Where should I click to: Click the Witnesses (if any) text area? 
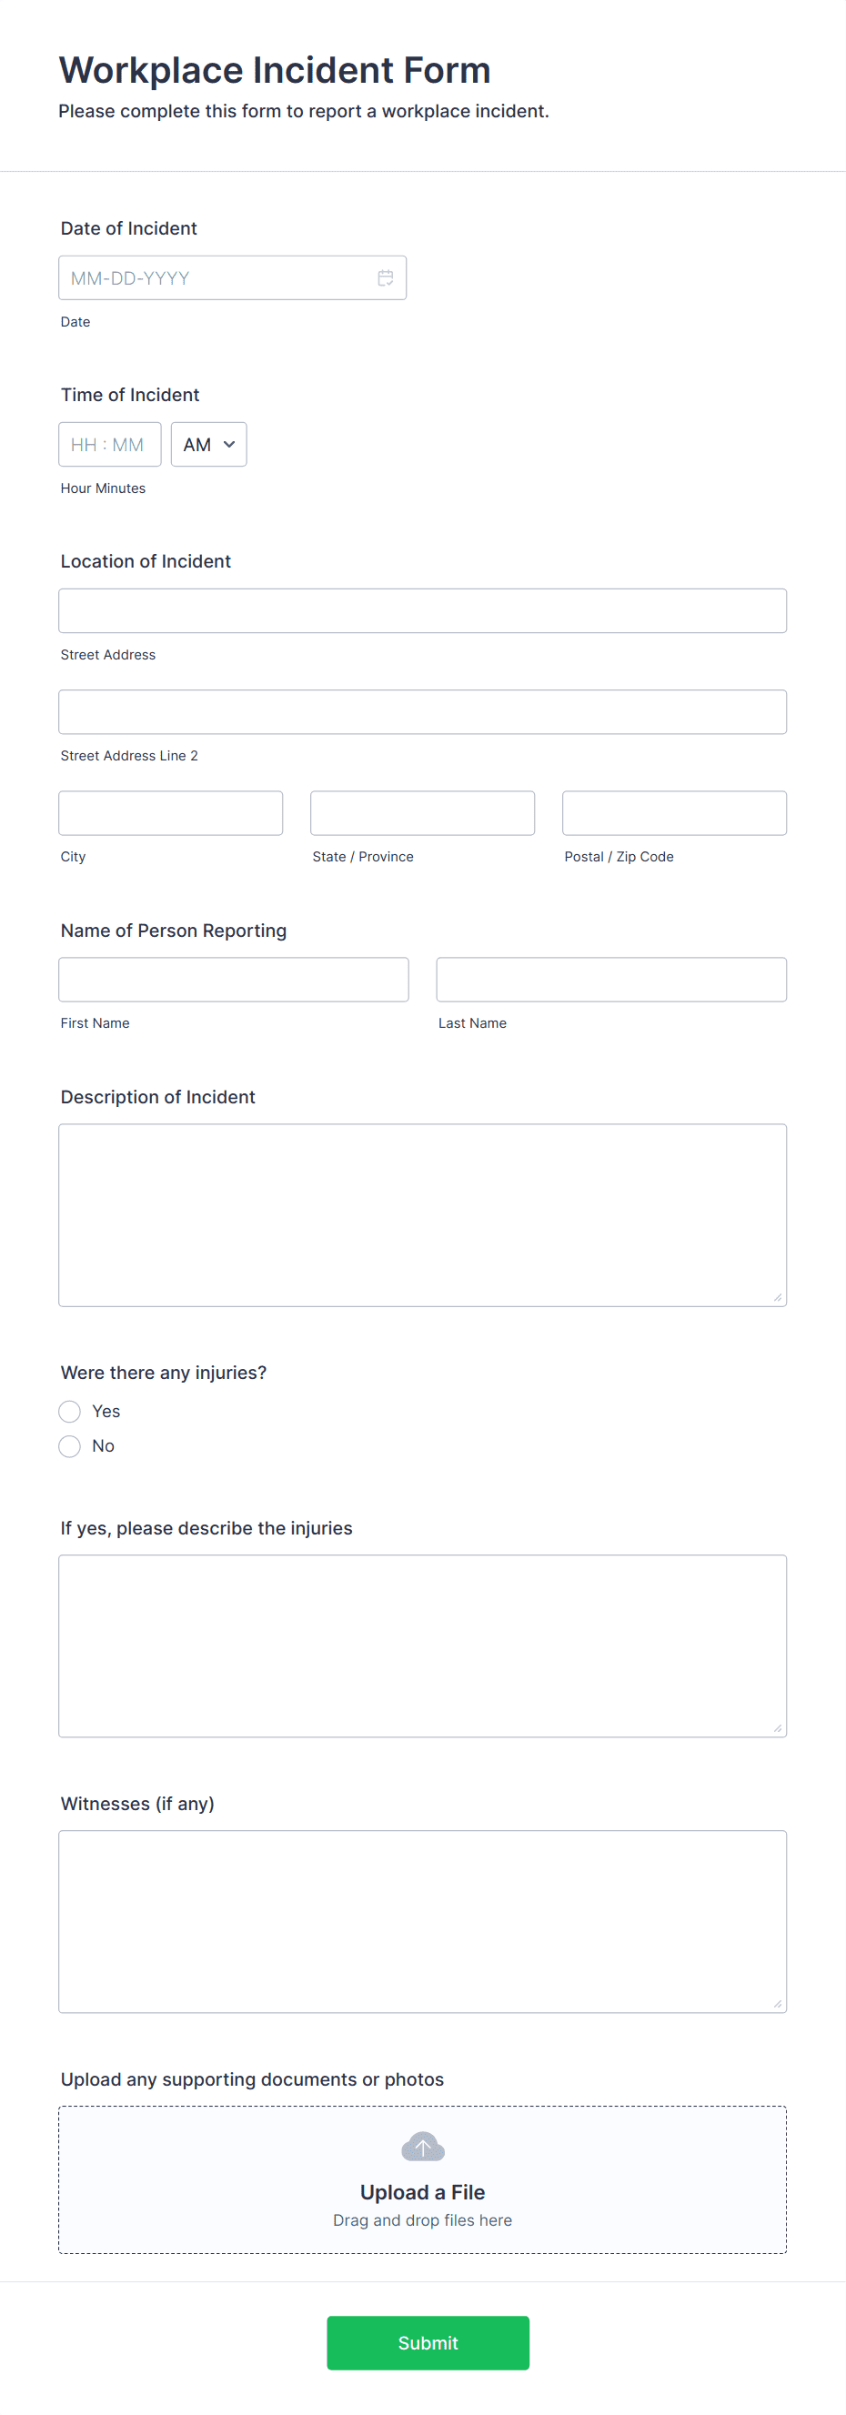(x=422, y=1921)
